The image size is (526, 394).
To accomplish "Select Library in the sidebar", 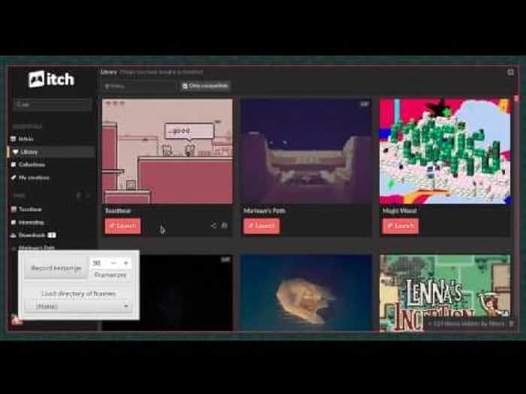I will tap(51, 152).
